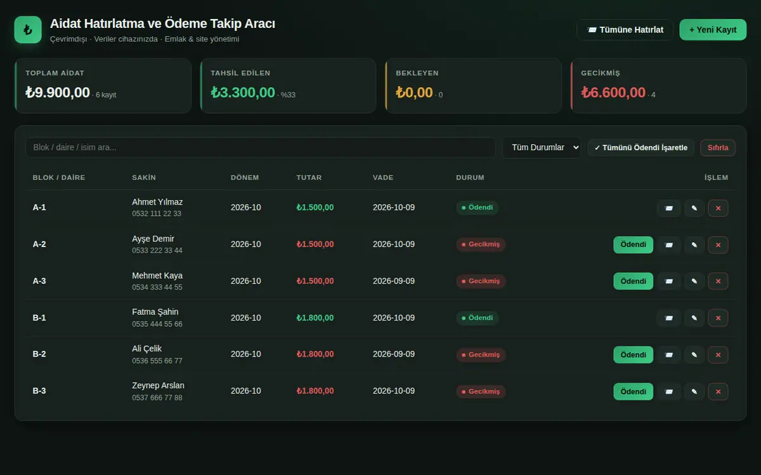Send a reminder to Mehmet Kaya
This screenshot has height=475, width=761.
click(669, 281)
